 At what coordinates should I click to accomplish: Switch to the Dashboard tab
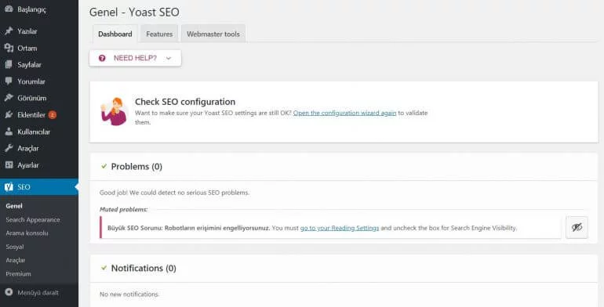pos(115,34)
